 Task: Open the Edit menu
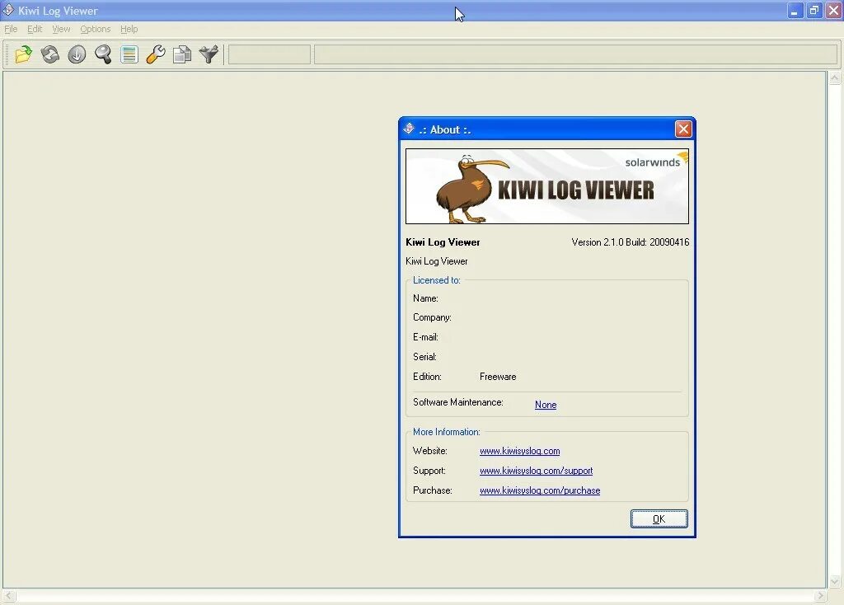point(35,29)
